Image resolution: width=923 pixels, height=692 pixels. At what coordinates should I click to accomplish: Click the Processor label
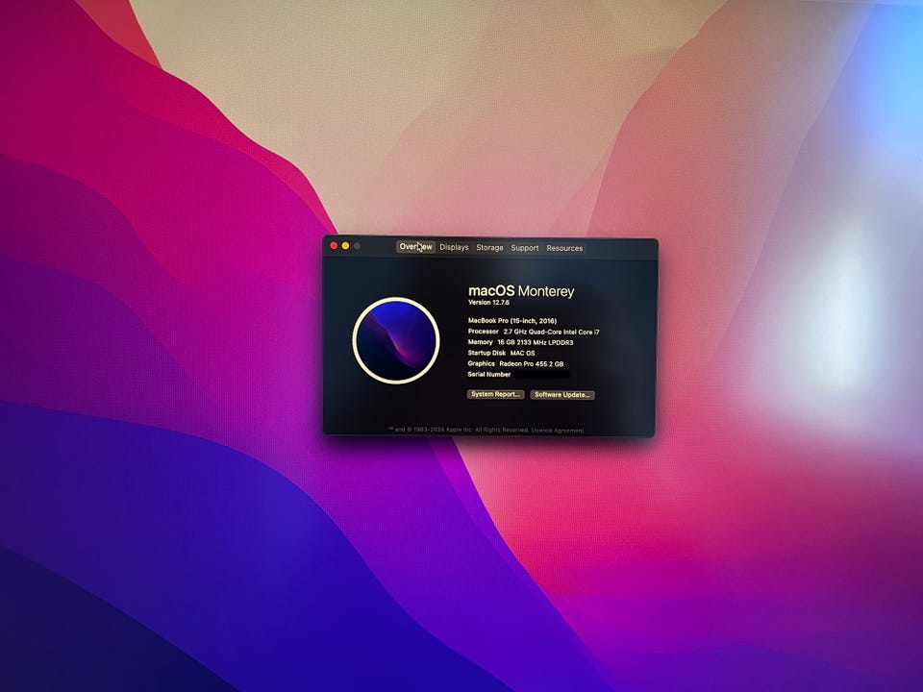484,332
